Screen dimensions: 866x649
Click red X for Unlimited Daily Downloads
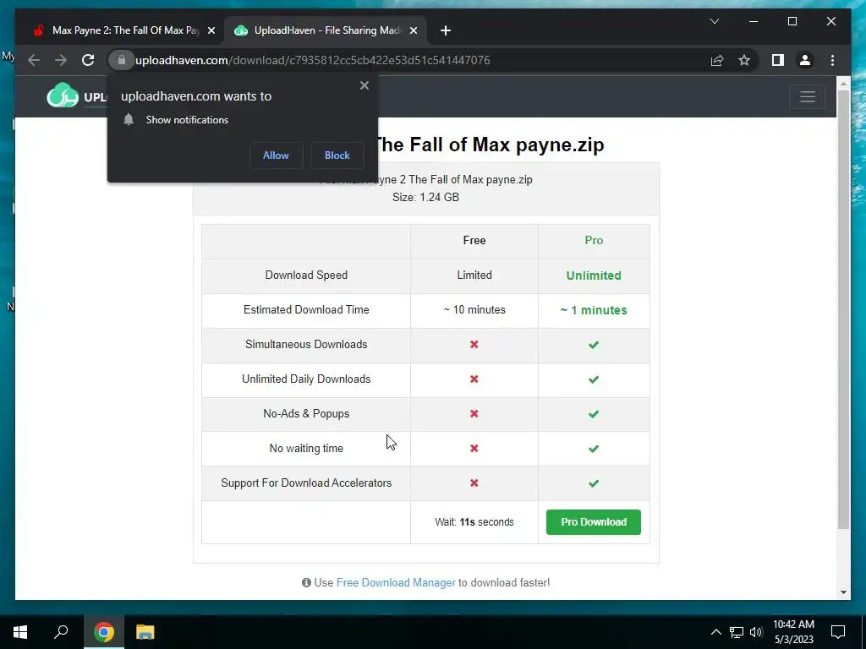[474, 379]
